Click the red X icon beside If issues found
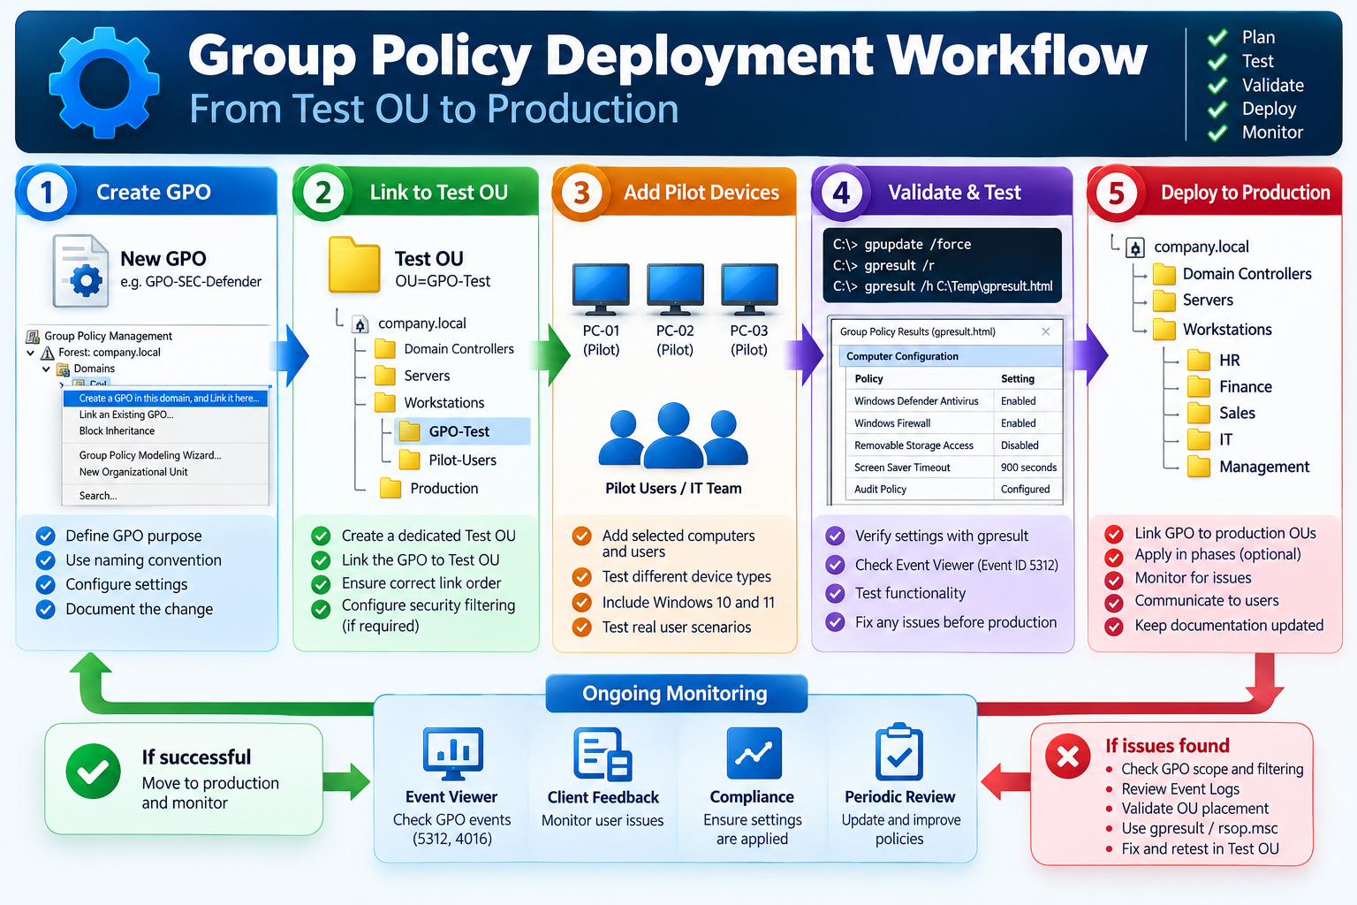Screen dimensions: 1357x905 point(1068,757)
